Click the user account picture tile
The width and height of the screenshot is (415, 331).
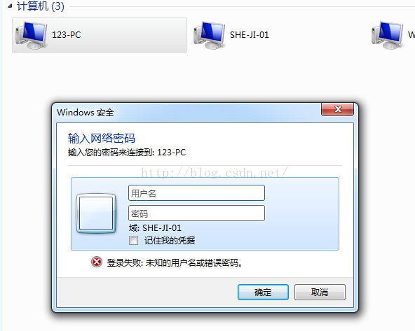96,213
